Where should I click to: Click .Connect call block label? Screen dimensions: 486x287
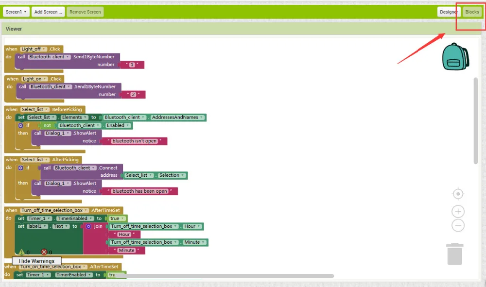tap(107, 168)
